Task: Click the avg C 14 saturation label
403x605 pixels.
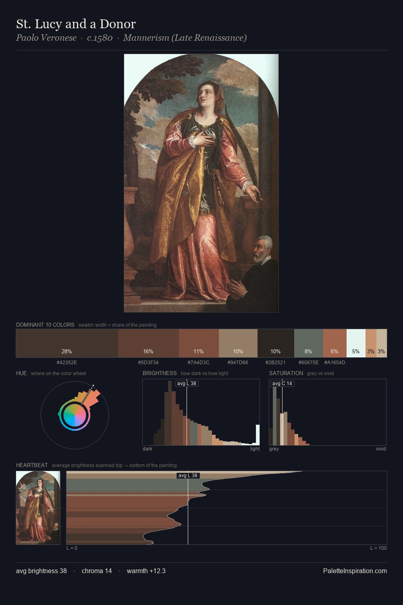Action: coord(282,383)
